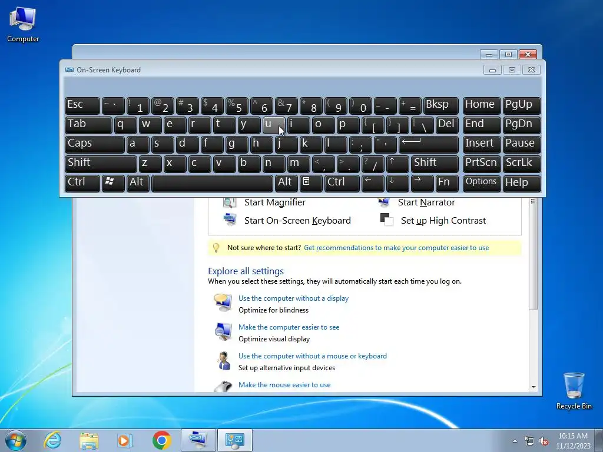Toggle the left Ctrl key

pyautogui.click(x=82, y=182)
